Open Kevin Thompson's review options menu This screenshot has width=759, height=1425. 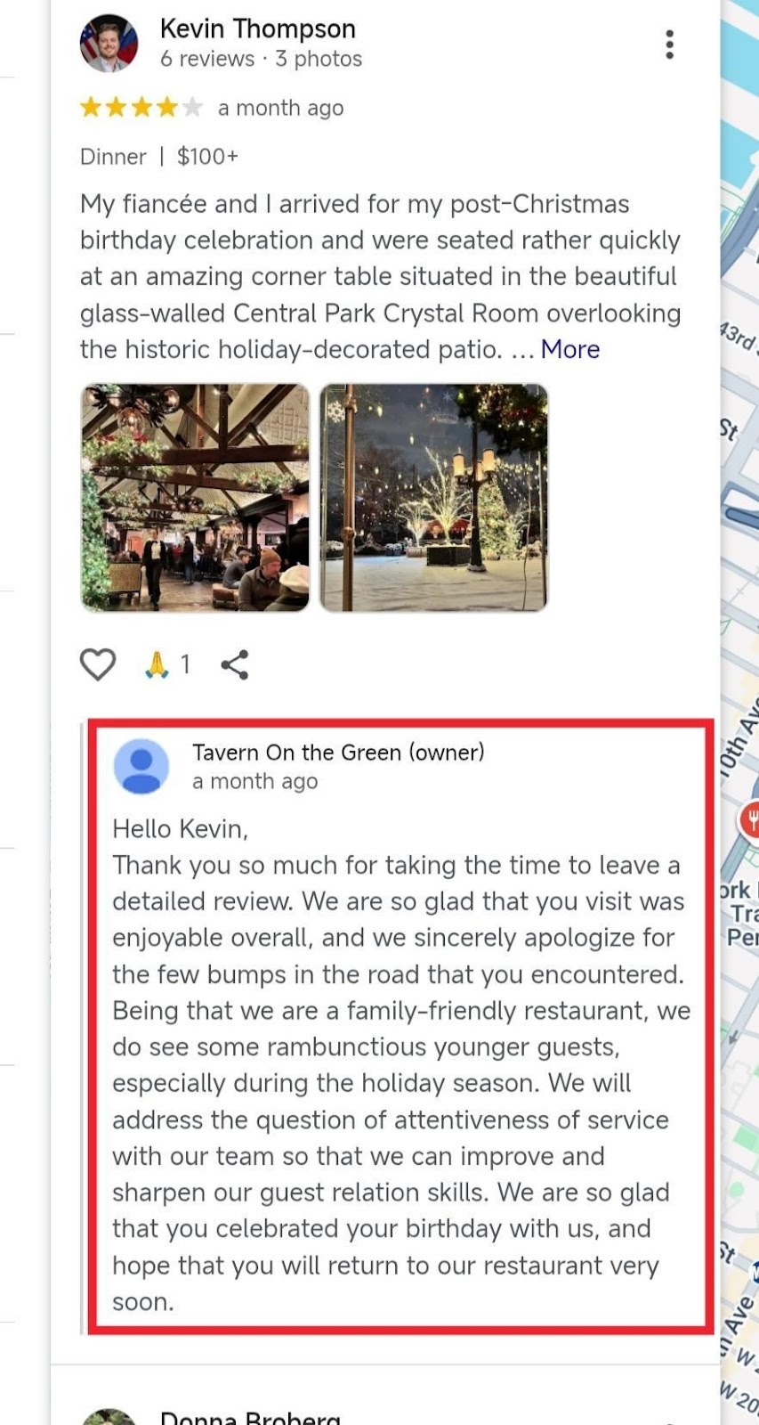point(669,45)
